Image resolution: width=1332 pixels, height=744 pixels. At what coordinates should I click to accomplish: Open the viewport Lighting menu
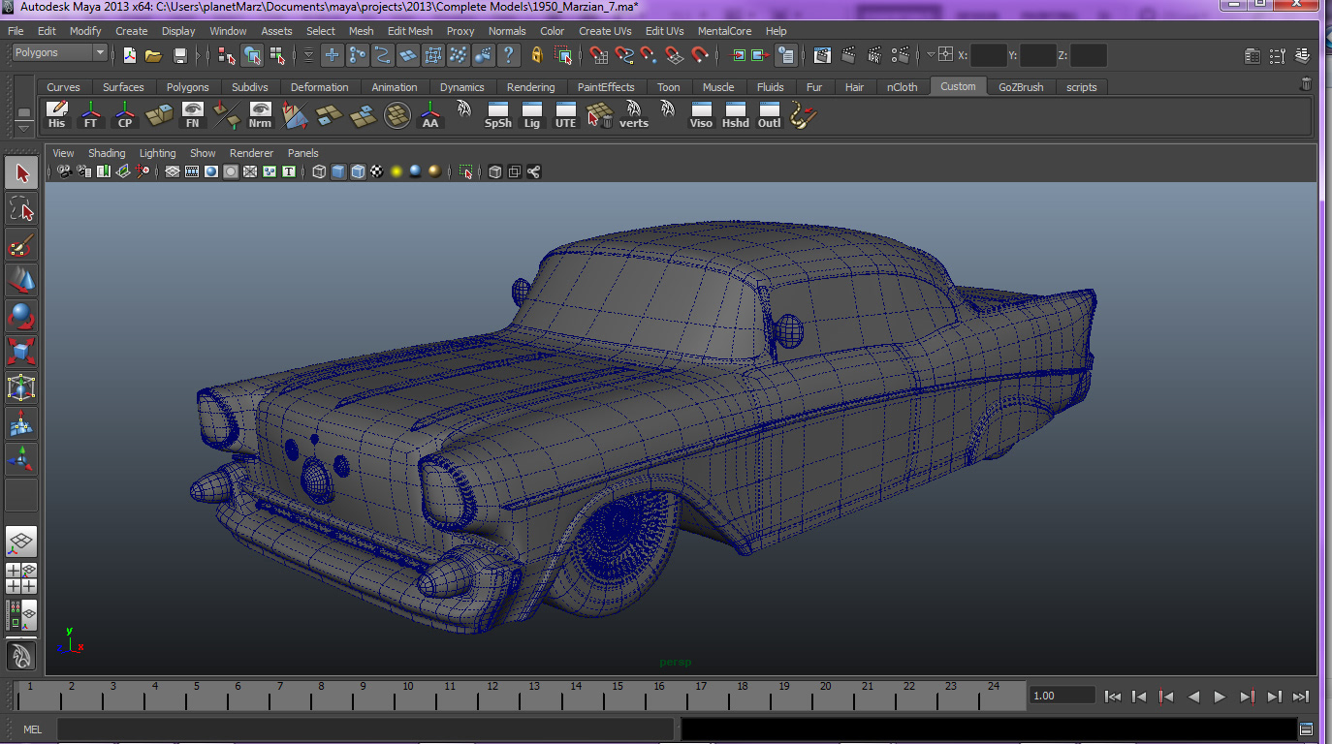157,153
